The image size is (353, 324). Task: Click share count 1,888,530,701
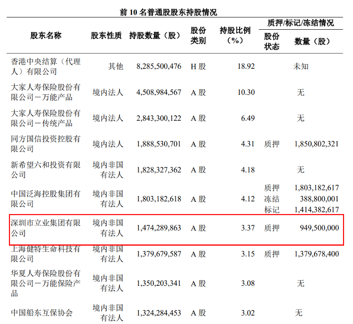(x=159, y=144)
